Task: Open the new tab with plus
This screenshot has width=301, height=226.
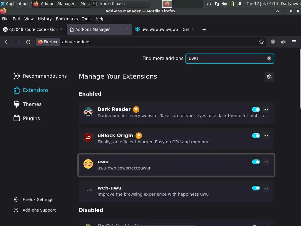Action: pyautogui.click(x=204, y=30)
